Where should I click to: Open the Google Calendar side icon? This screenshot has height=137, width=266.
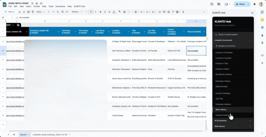pyautogui.click(x=262, y=12)
